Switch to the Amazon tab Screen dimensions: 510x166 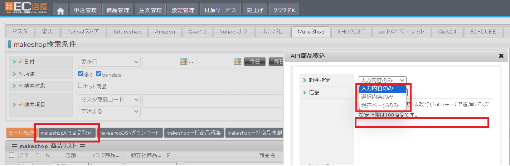(x=165, y=32)
